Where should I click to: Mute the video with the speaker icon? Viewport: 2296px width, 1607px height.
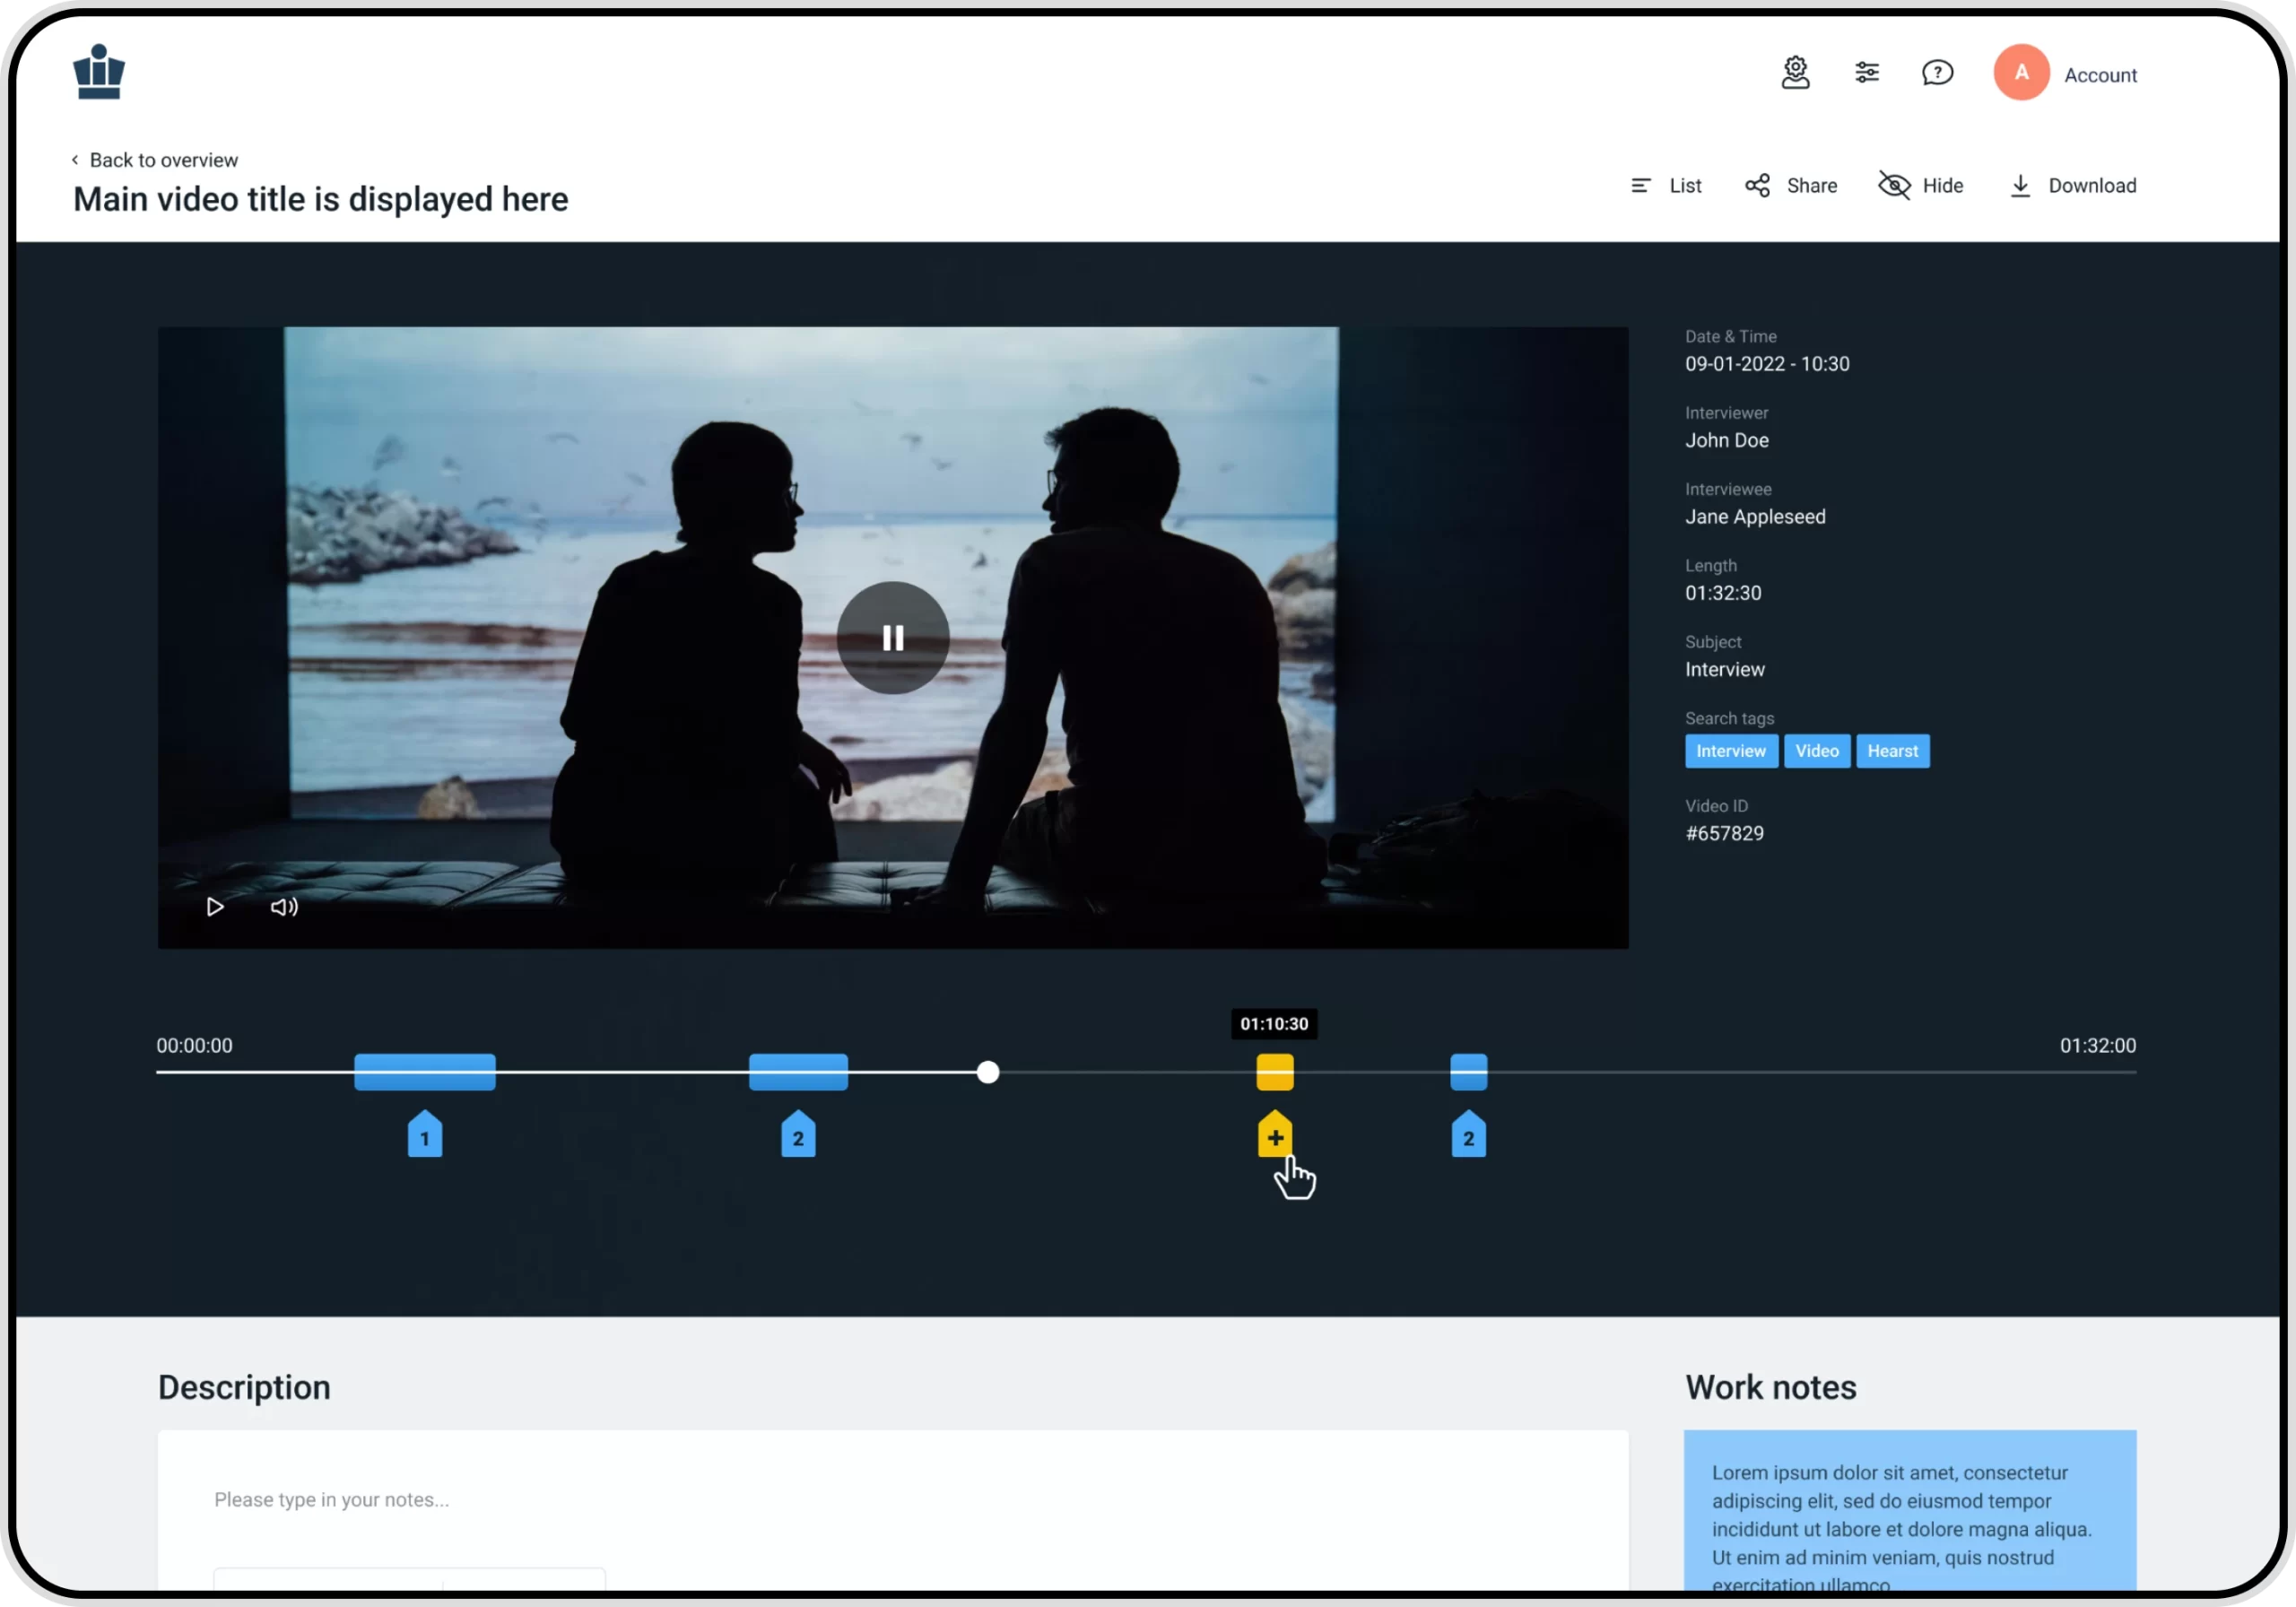(x=284, y=907)
